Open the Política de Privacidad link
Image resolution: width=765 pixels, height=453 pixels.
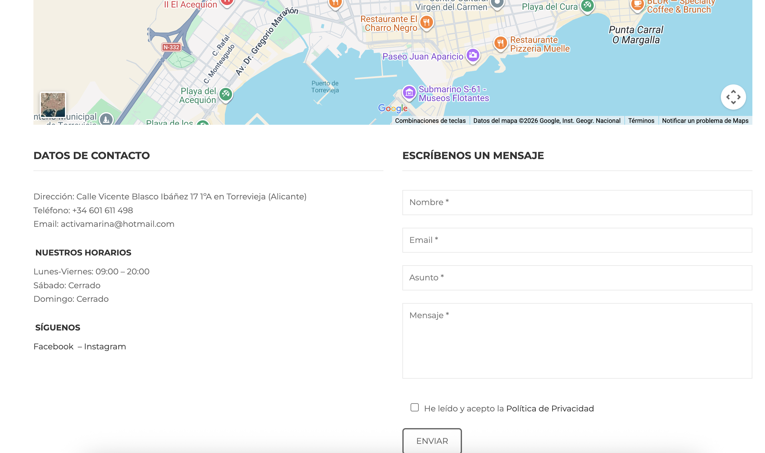550,409
